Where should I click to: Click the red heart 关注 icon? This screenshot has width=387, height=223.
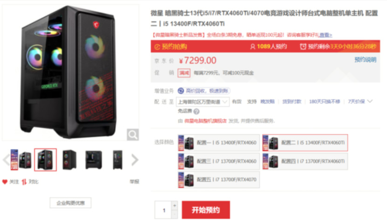pos(5,182)
